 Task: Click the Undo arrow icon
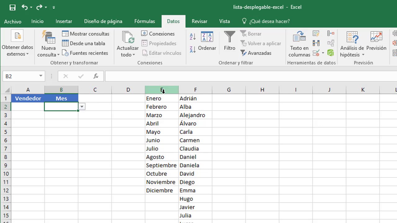(x=25, y=7)
